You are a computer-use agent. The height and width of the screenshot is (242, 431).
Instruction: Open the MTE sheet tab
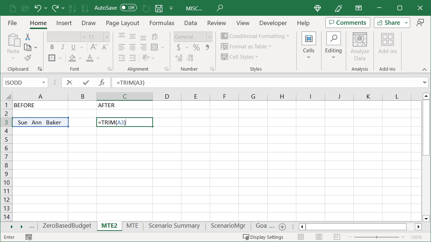[x=133, y=226]
